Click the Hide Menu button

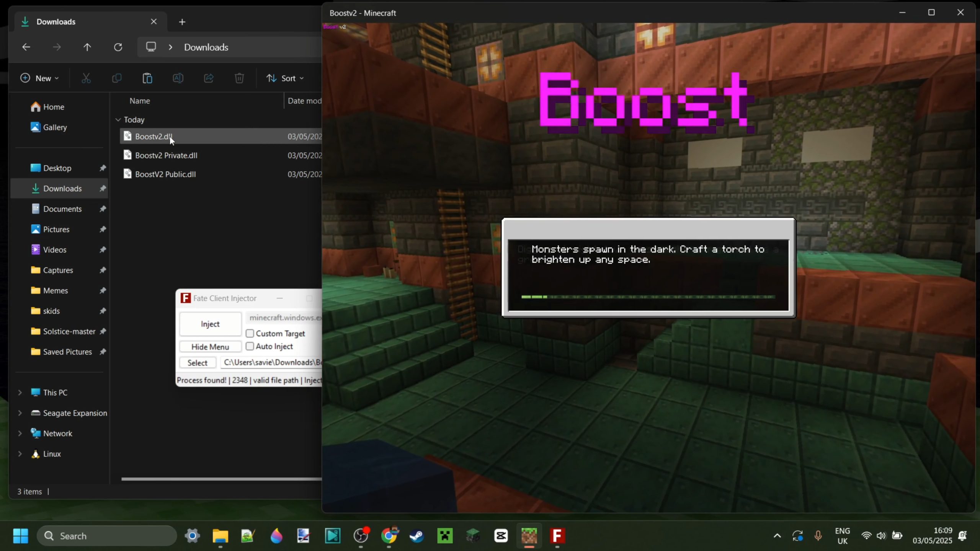(210, 347)
